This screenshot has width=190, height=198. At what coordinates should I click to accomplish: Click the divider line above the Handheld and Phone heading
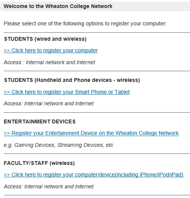point(97,71)
